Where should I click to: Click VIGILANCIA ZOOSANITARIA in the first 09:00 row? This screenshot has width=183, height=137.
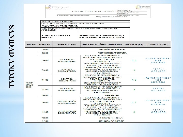[x=67, y=60]
